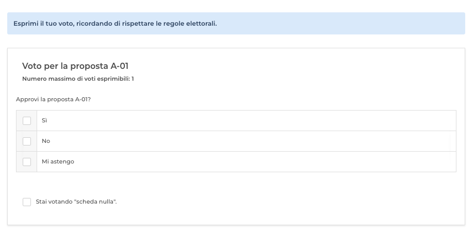Click the Numero massimo di voti esprimibili text

click(x=78, y=79)
